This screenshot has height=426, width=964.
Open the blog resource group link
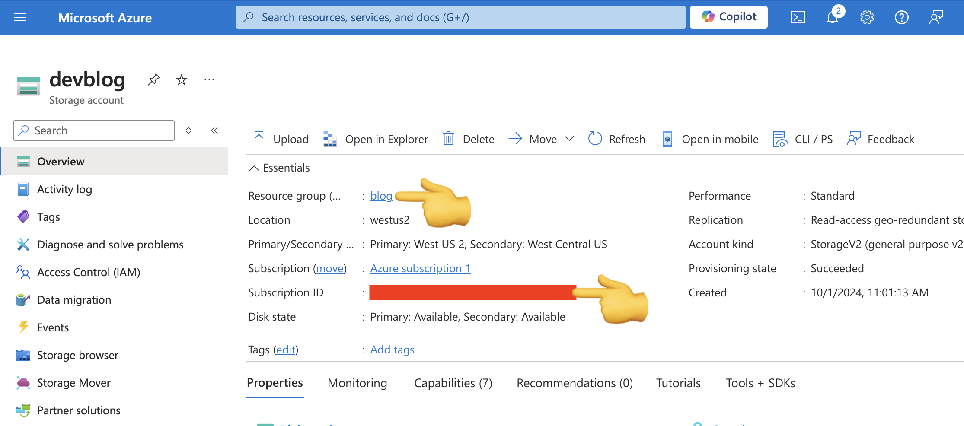click(381, 195)
